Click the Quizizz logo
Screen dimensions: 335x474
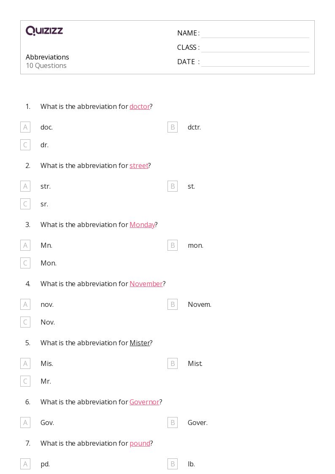pos(44,31)
